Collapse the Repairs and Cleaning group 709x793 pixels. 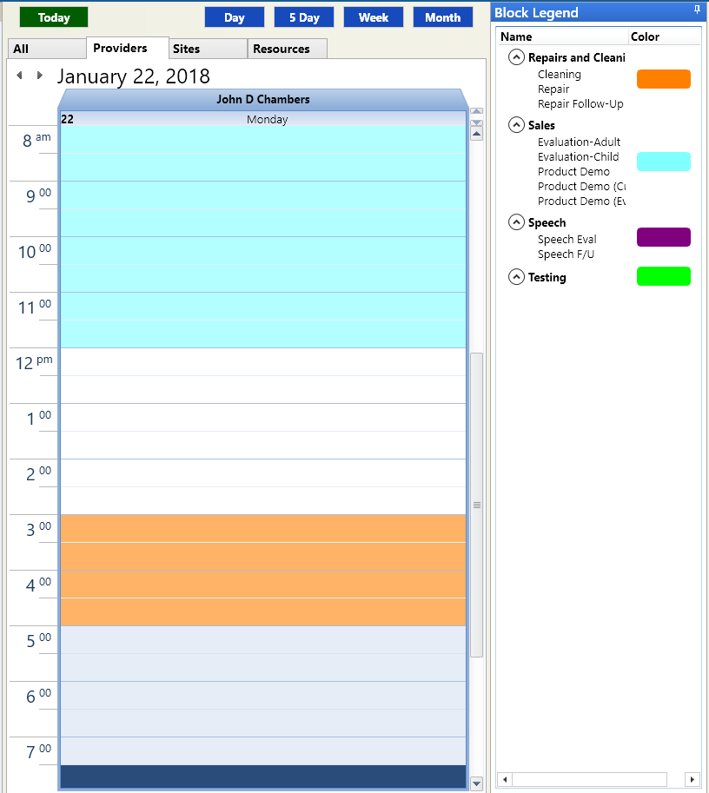pyautogui.click(x=516, y=57)
